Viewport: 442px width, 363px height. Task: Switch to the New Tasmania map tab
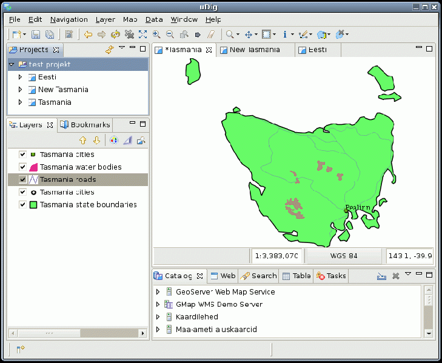[255, 50]
